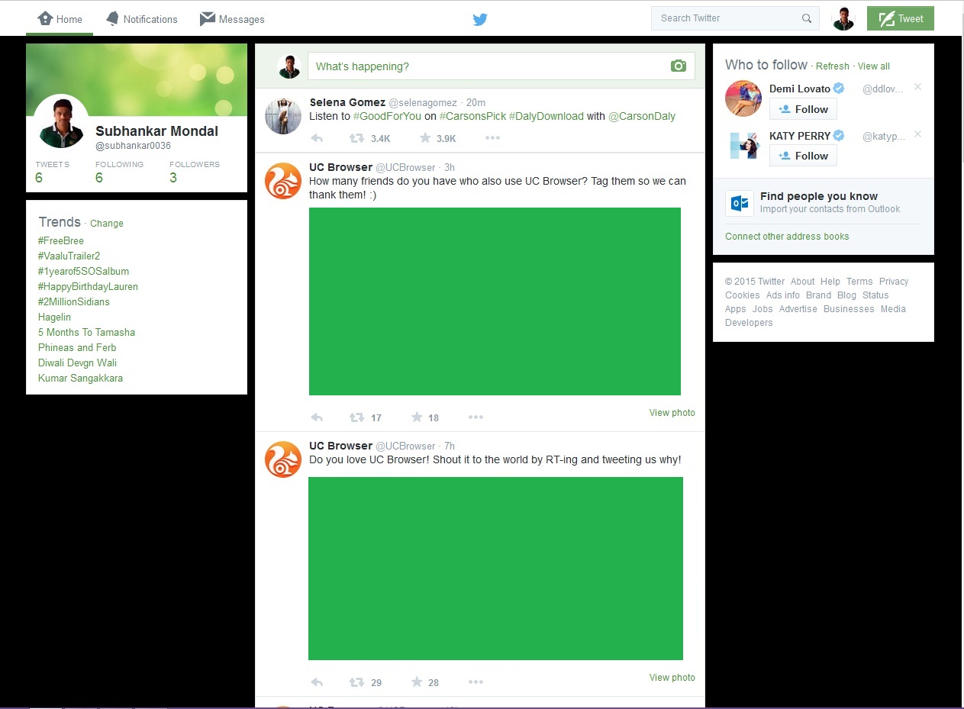Screen dimensions: 964x709
Task: Retweet the UC Browser tweet with 17 retweets
Action: point(356,417)
